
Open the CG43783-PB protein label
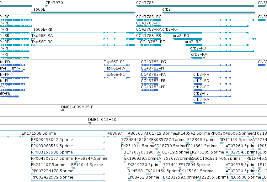coord(153,81)
